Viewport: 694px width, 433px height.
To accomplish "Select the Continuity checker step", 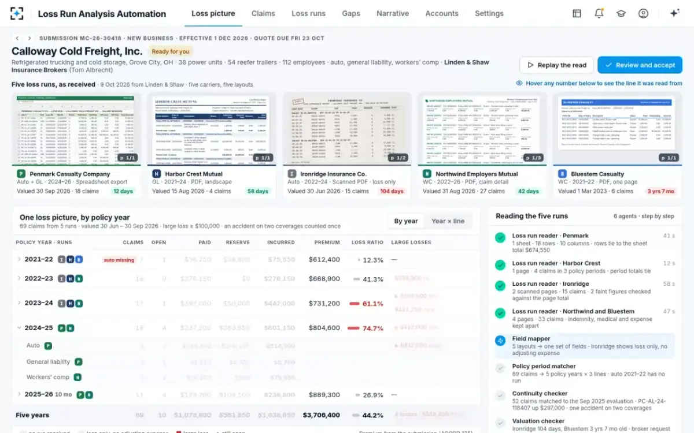I will tap(585, 401).
